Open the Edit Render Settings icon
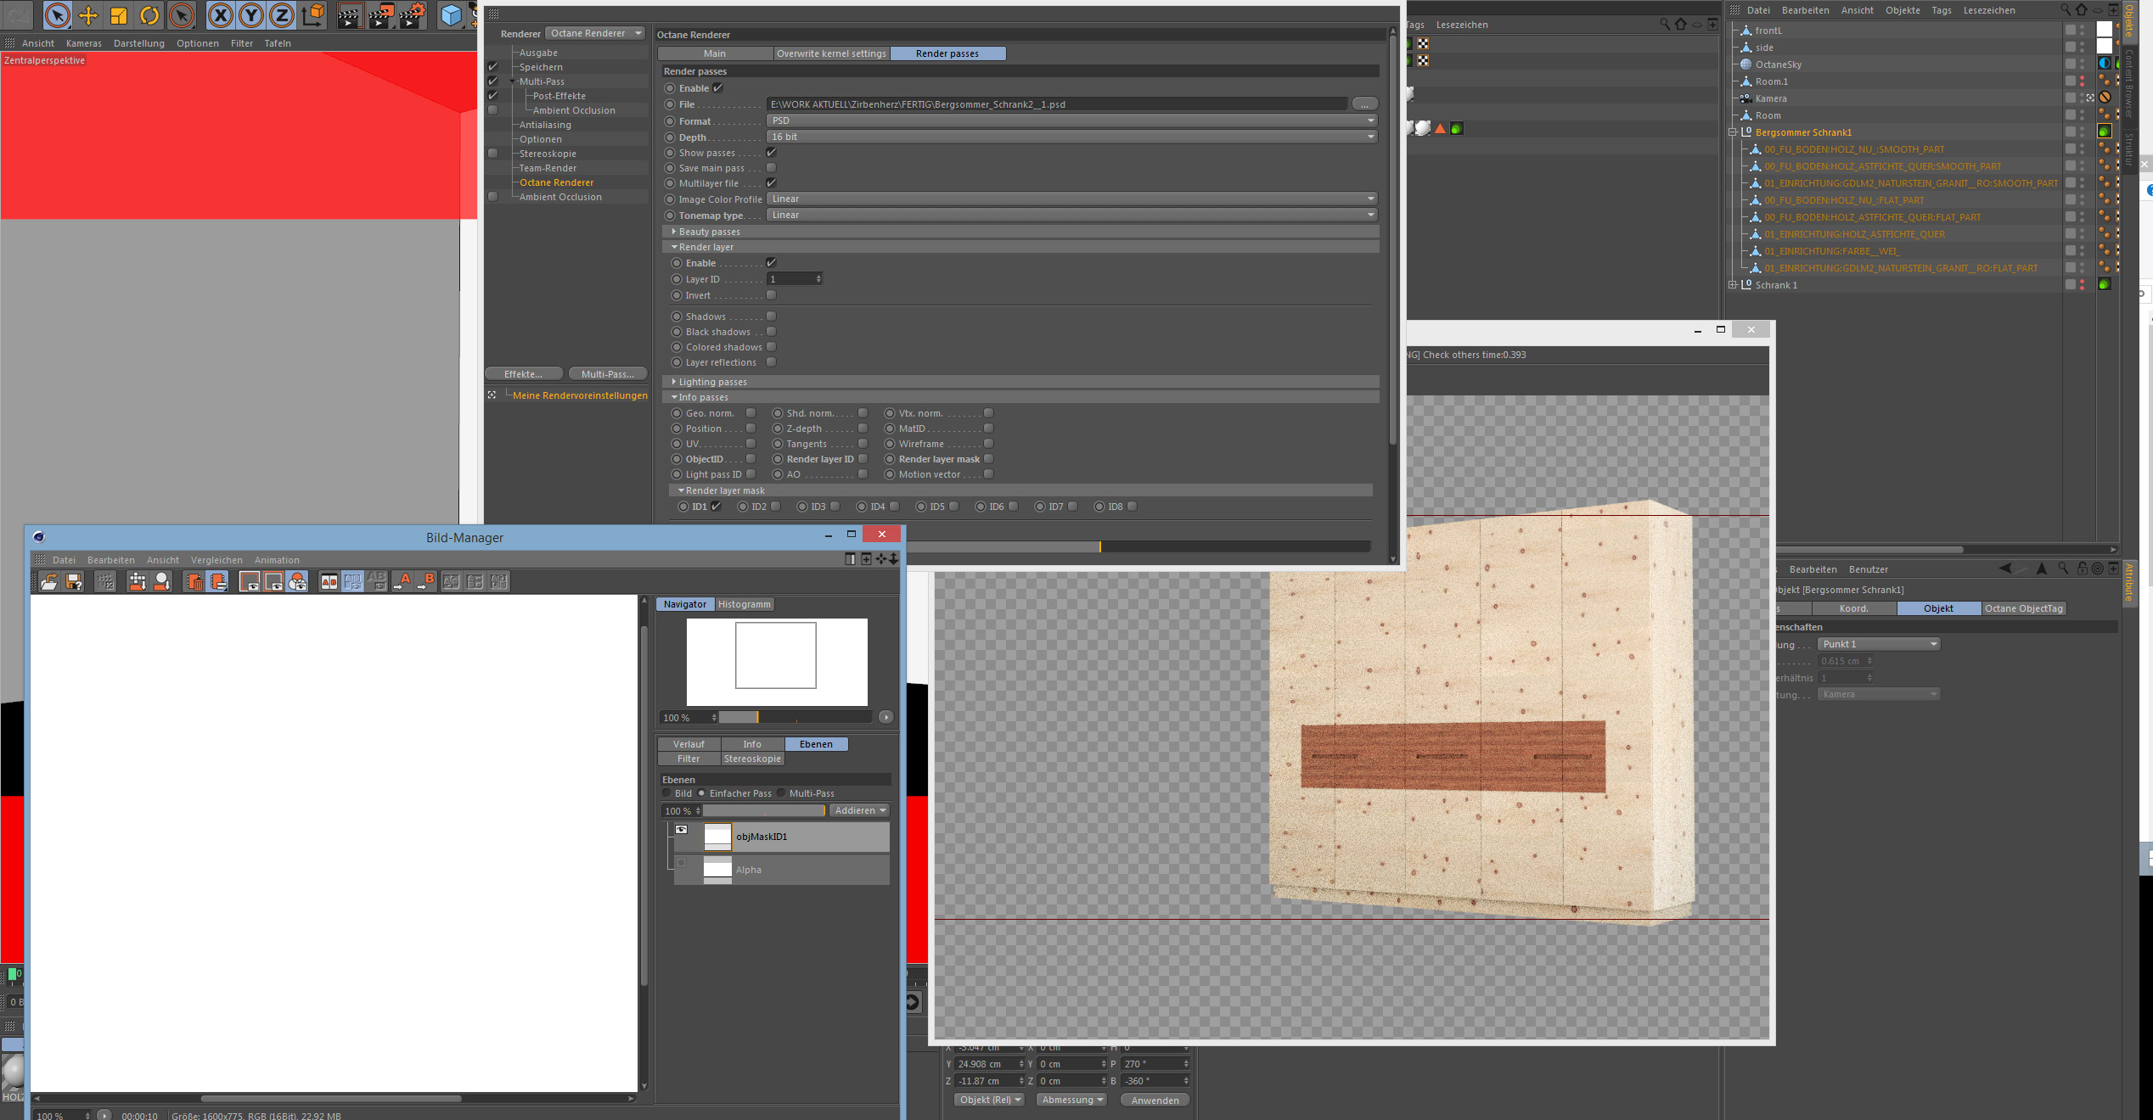Screen dimensions: 2153x1120 click(x=412, y=15)
